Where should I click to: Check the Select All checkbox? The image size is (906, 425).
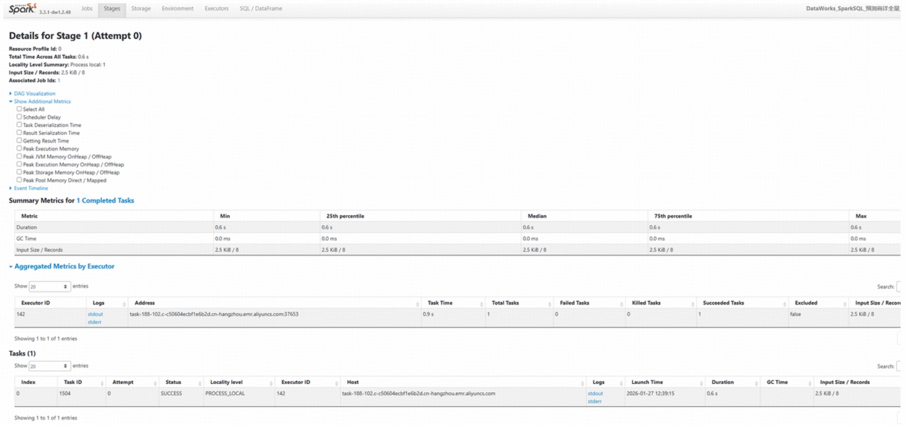pos(19,109)
